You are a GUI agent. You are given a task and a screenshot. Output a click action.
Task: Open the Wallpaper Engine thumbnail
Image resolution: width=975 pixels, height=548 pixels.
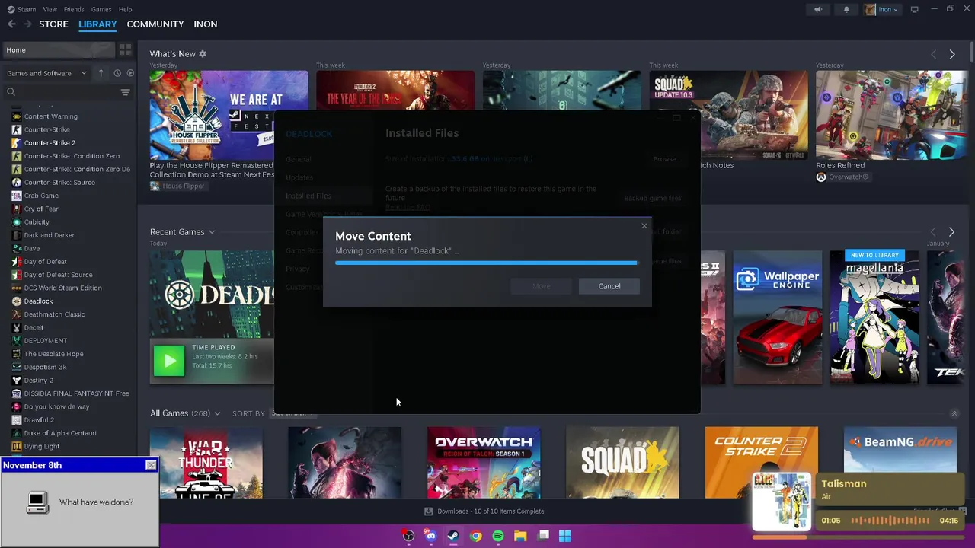coord(778,317)
